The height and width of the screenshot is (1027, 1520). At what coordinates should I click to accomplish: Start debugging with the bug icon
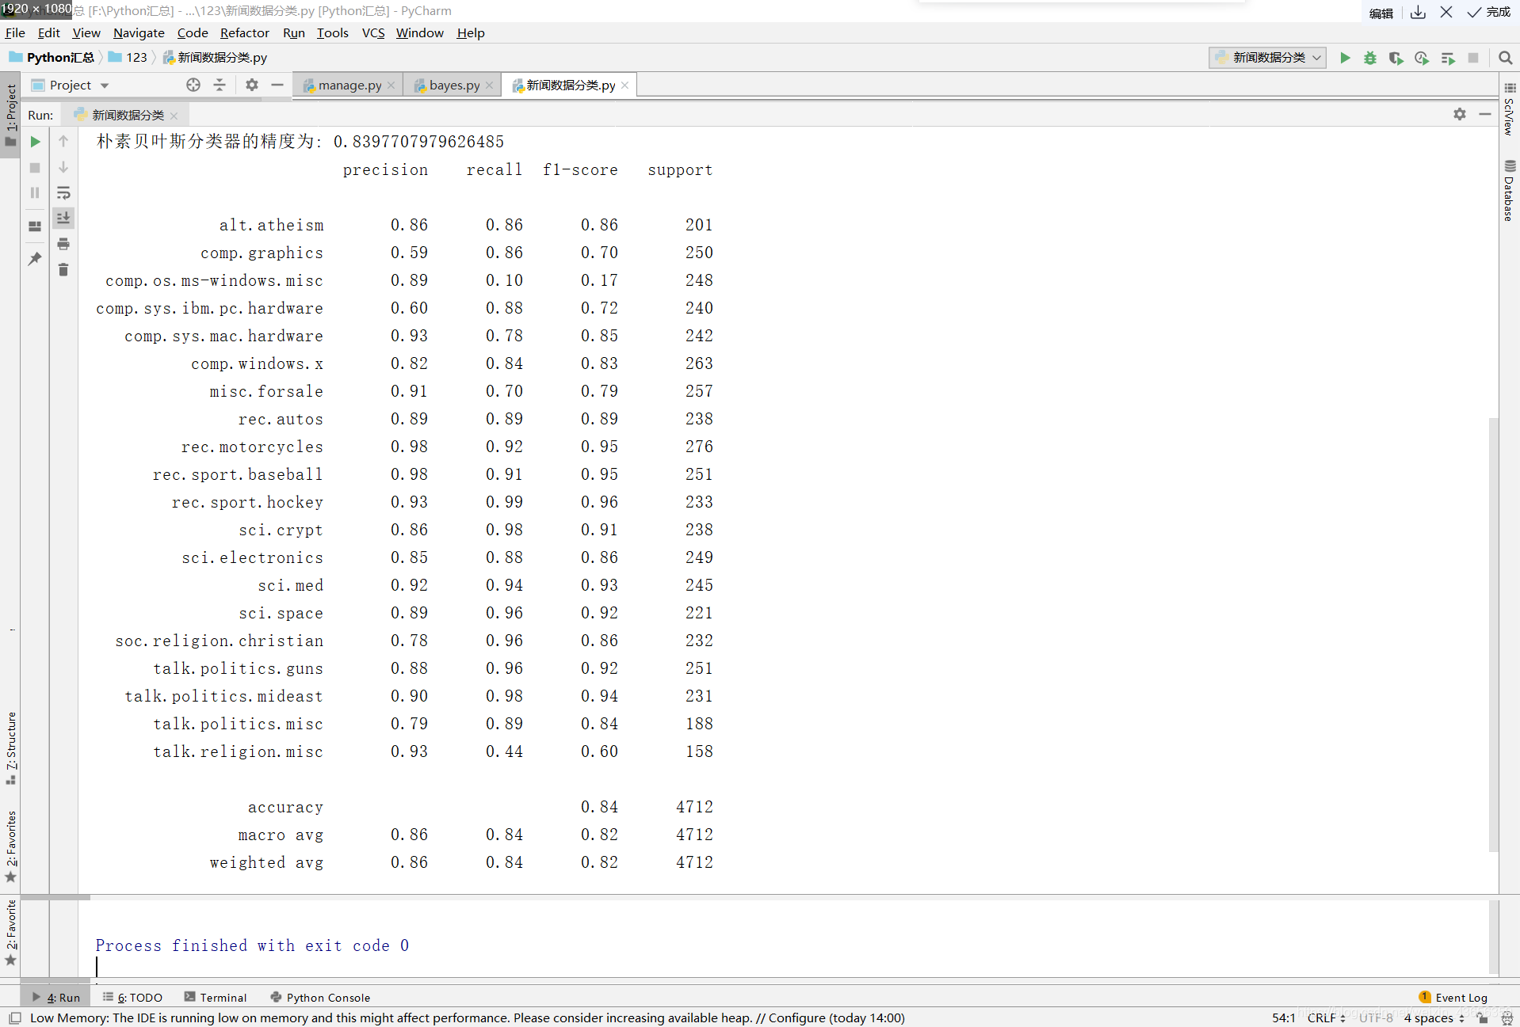point(1370,58)
